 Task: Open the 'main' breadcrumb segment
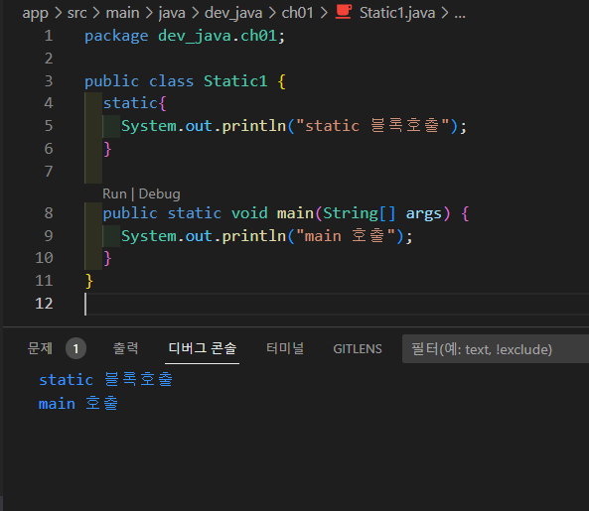tap(122, 13)
